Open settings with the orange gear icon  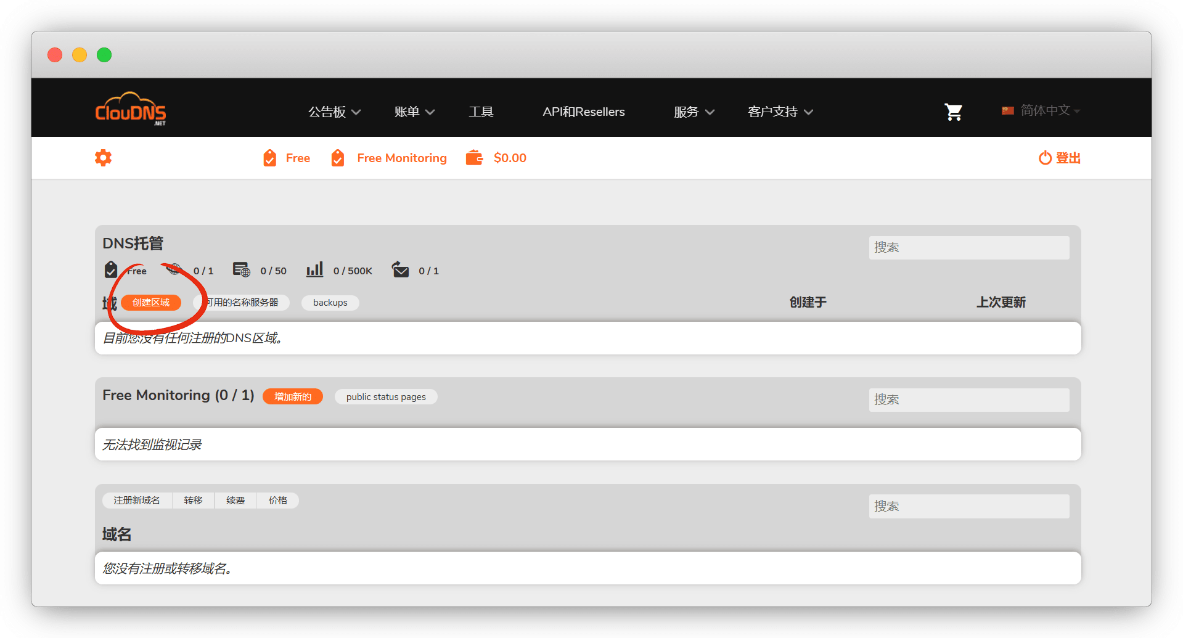tap(103, 158)
